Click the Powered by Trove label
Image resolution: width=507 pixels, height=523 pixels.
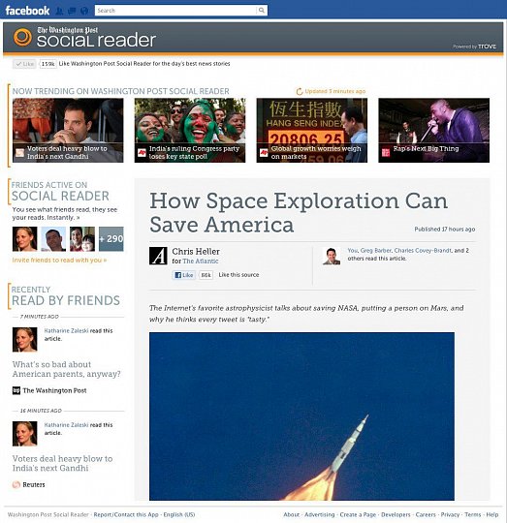point(474,46)
